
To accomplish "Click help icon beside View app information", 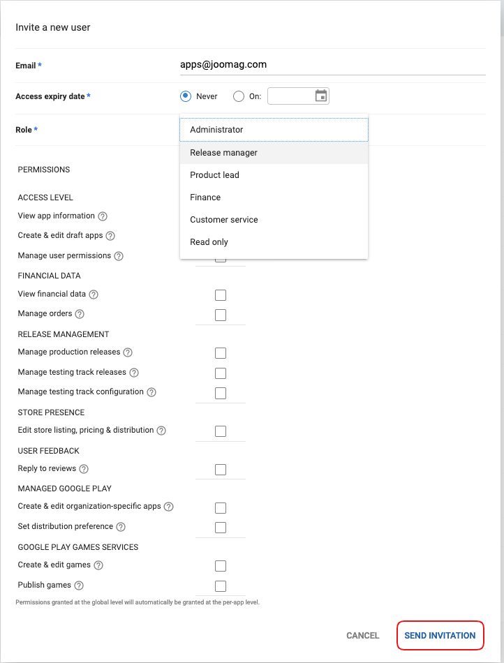I will pyautogui.click(x=103, y=216).
